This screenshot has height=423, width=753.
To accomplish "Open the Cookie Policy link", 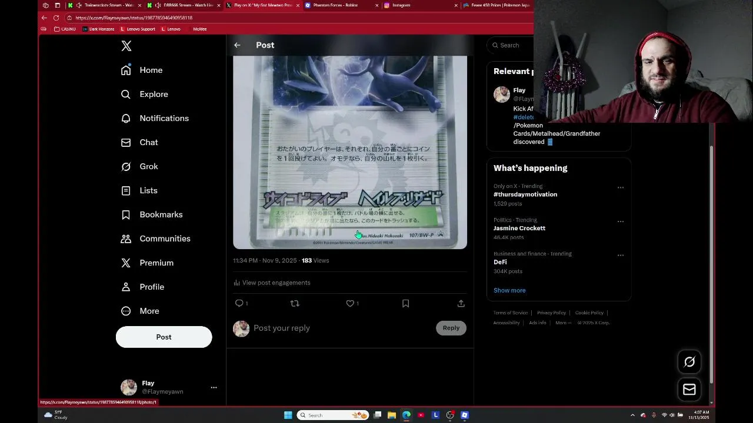I will tap(589, 313).
